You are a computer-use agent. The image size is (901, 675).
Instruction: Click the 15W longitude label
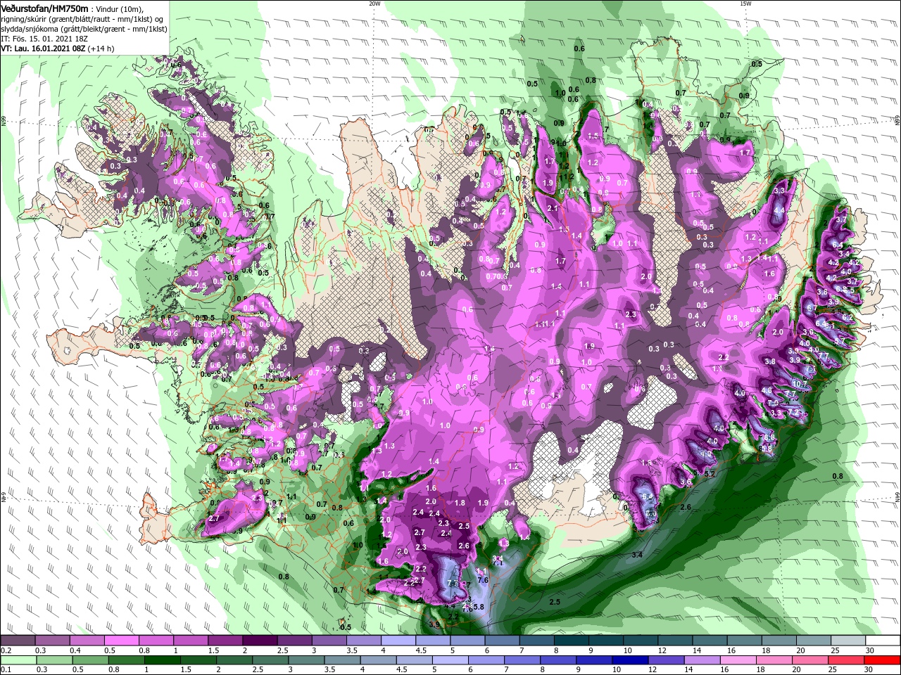click(x=746, y=3)
